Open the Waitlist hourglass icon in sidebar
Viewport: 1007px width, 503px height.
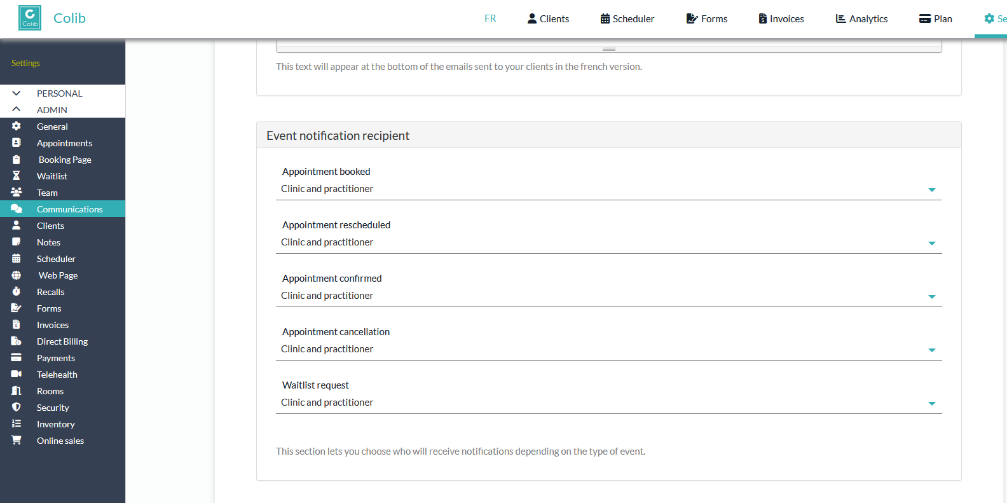click(17, 176)
